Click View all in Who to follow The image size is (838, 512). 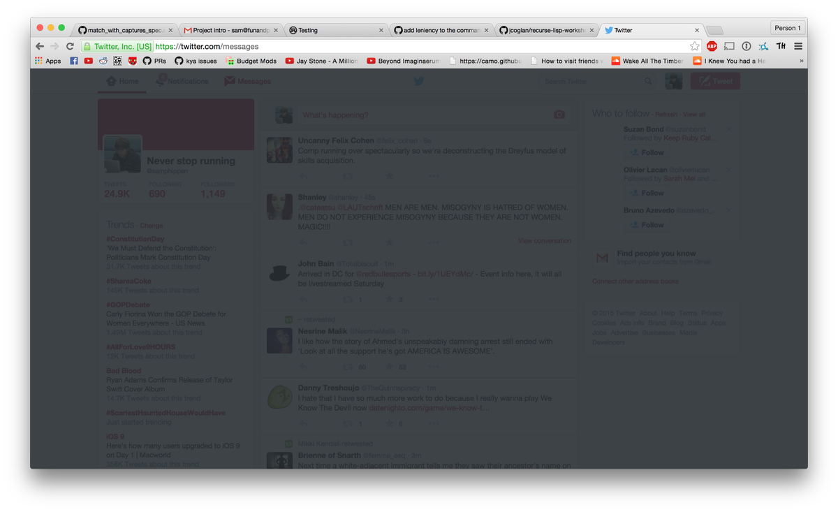(x=694, y=115)
